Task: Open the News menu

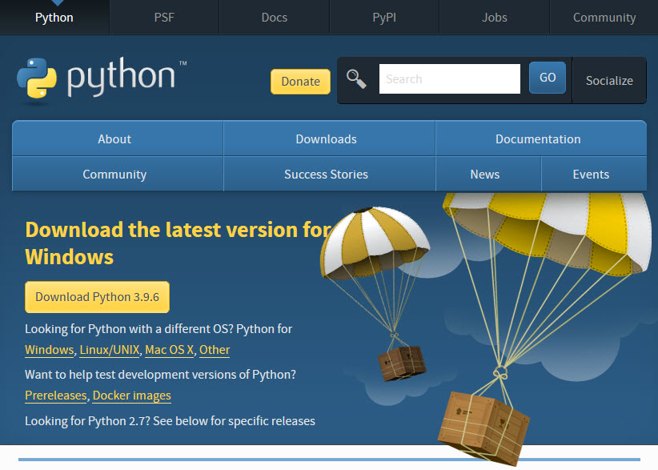Action: point(485,174)
